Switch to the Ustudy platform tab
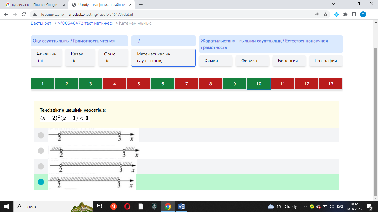Screen dimensions: 378x212 tap(101, 5)
